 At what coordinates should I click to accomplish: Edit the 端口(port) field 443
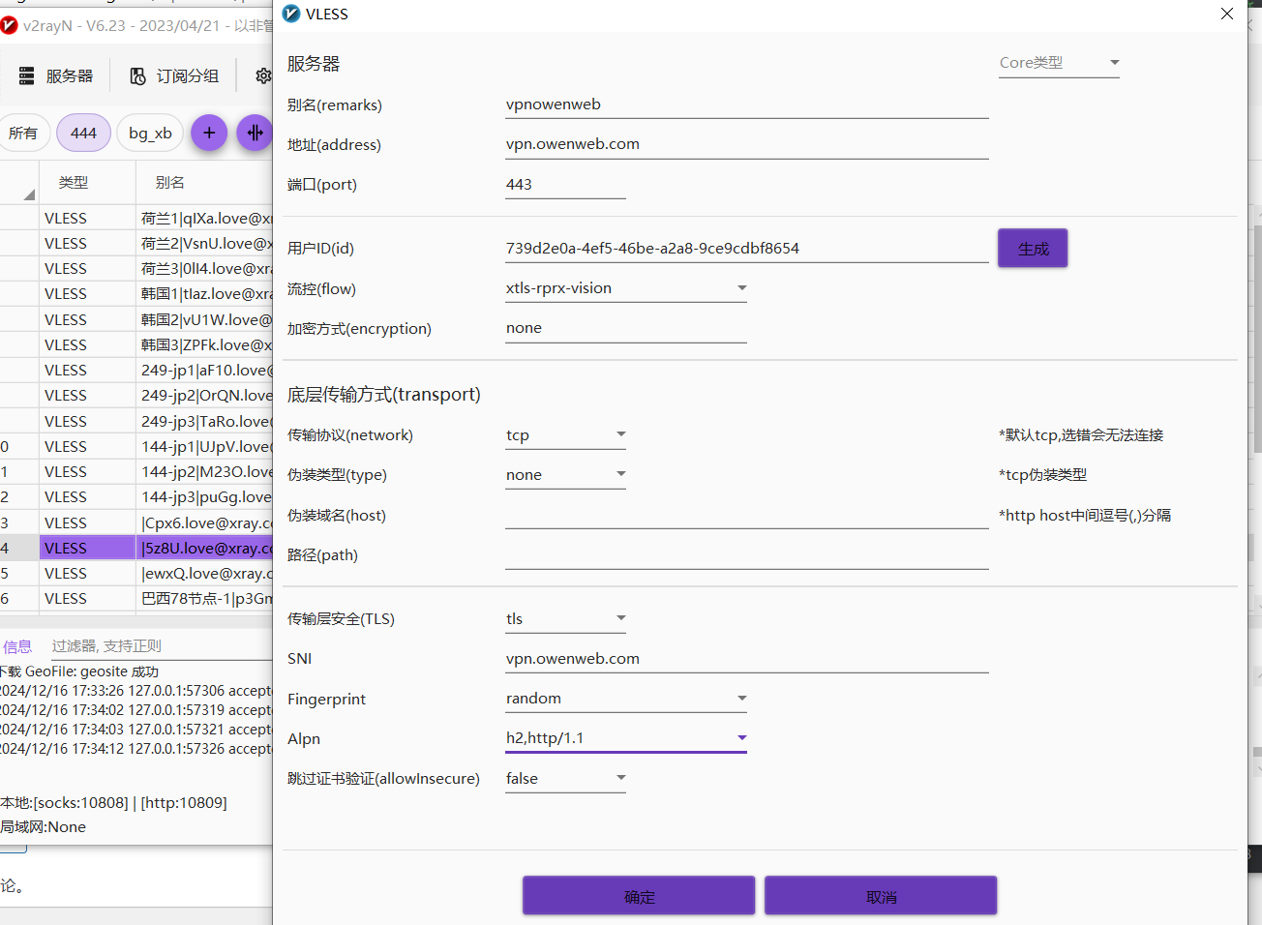(x=565, y=185)
